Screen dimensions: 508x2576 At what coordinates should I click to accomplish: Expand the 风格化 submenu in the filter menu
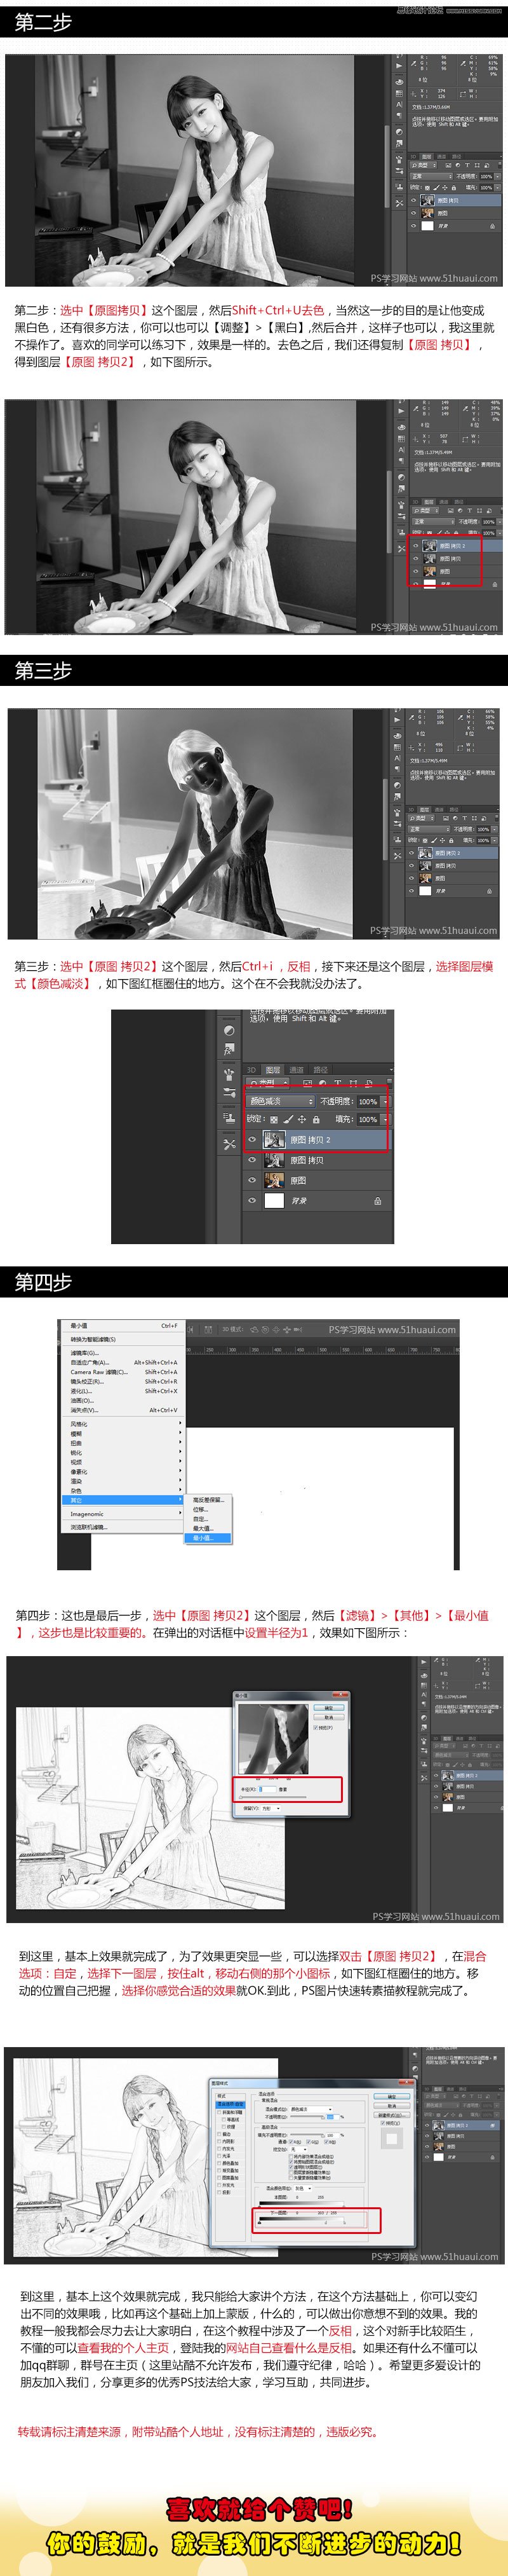124,1425
